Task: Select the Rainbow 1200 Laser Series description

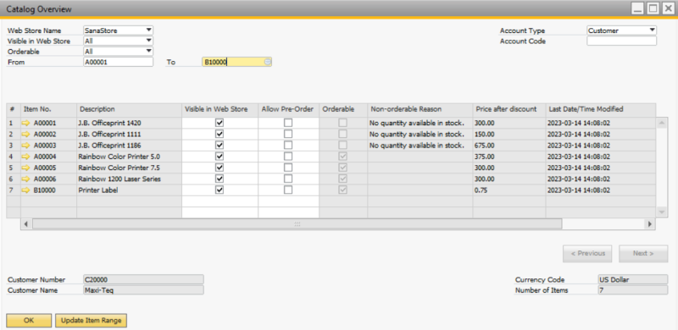Action: coord(130,179)
